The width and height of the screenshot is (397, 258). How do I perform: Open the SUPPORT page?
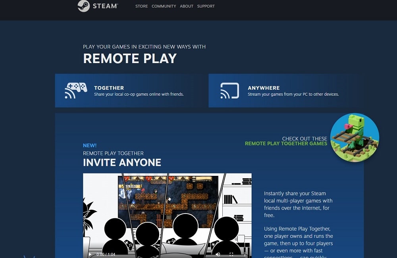pos(206,6)
